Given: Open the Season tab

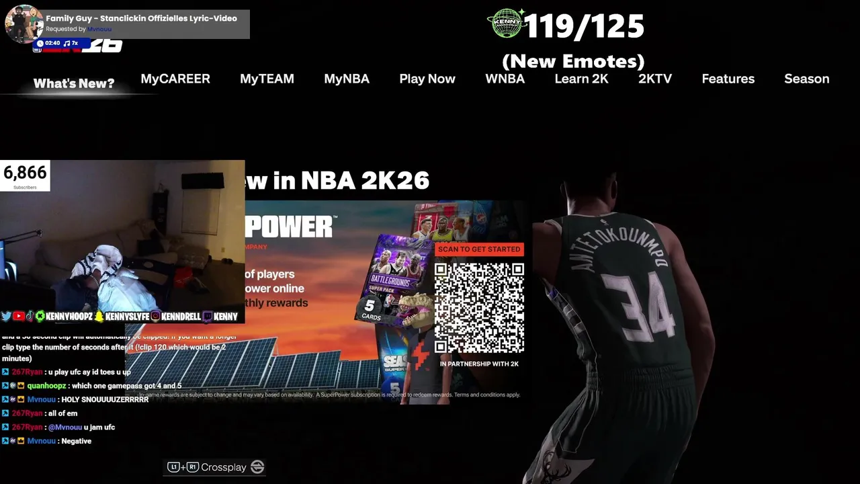Looking at the screenshot, I should 807,79.
